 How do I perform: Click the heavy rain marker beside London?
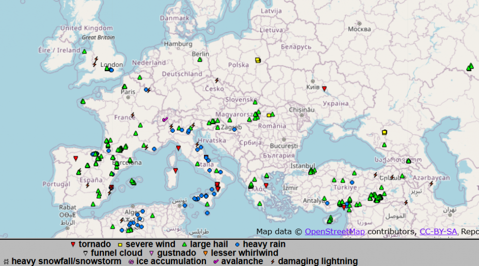(111, 70)
